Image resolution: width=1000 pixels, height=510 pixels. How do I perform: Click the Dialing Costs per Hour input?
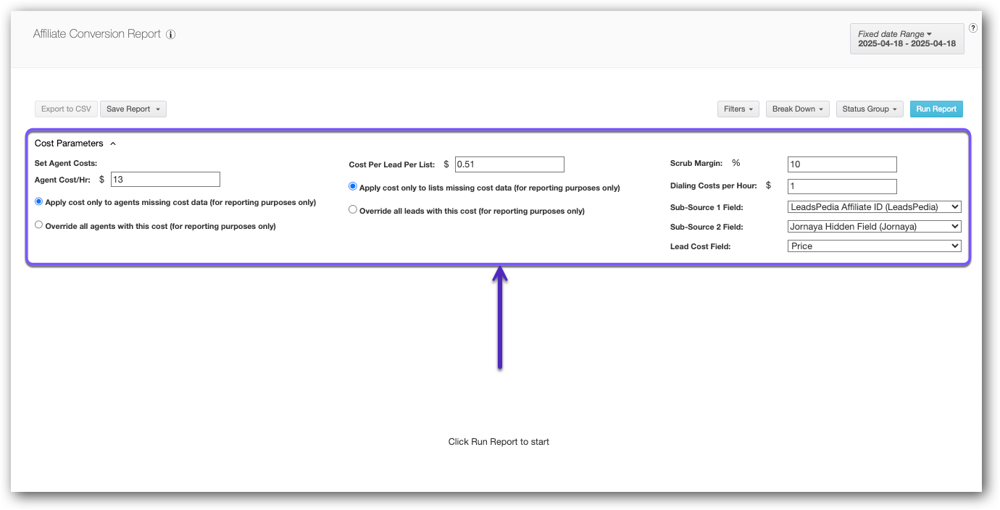tap(842, 186)
